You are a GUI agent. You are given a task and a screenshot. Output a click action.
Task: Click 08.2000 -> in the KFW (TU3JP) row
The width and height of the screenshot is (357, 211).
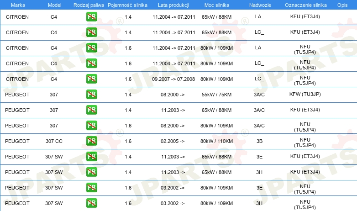click(x=173, y=95)
